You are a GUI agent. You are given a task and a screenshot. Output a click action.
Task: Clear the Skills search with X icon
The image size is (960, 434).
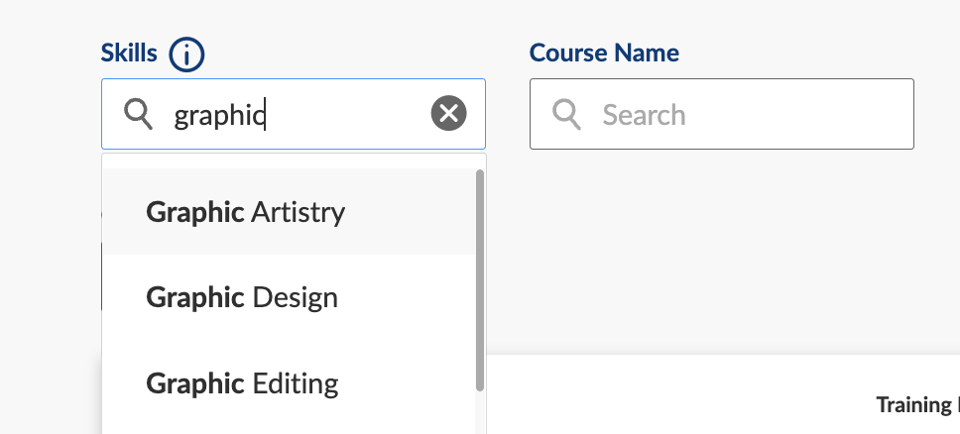448,114
